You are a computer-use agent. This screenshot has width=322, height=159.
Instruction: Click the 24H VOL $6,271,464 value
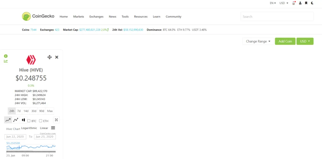[x=39, y=103]
